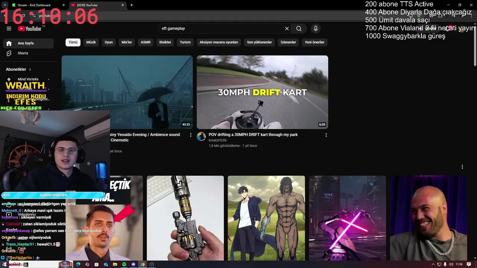
Task: Show hidden system tray icons
Action: 433,264
